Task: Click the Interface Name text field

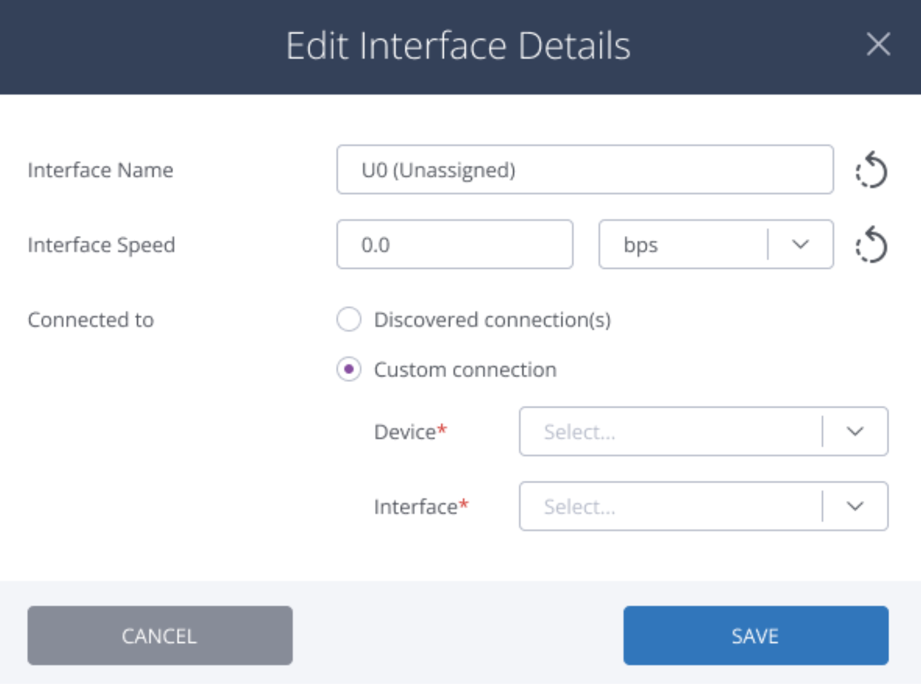Action: tap(585, 170)
